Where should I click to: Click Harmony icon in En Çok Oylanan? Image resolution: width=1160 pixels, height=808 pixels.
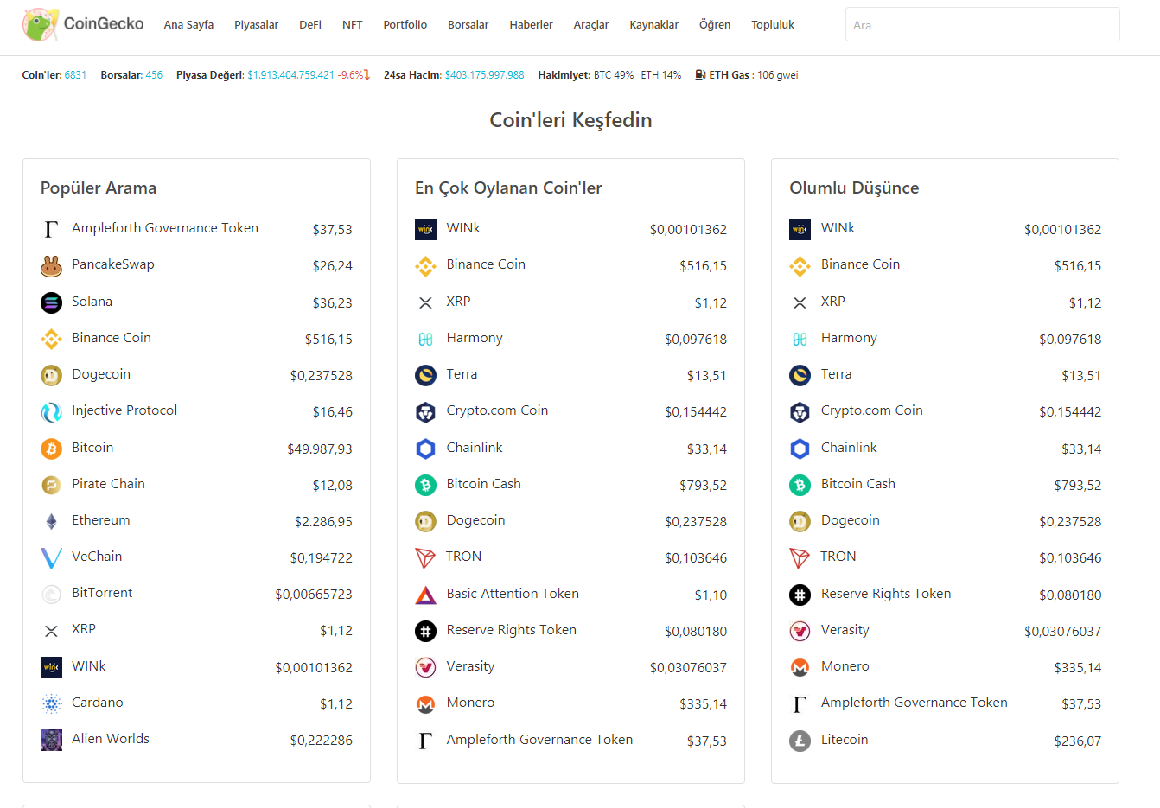click(x=425, y=339)
